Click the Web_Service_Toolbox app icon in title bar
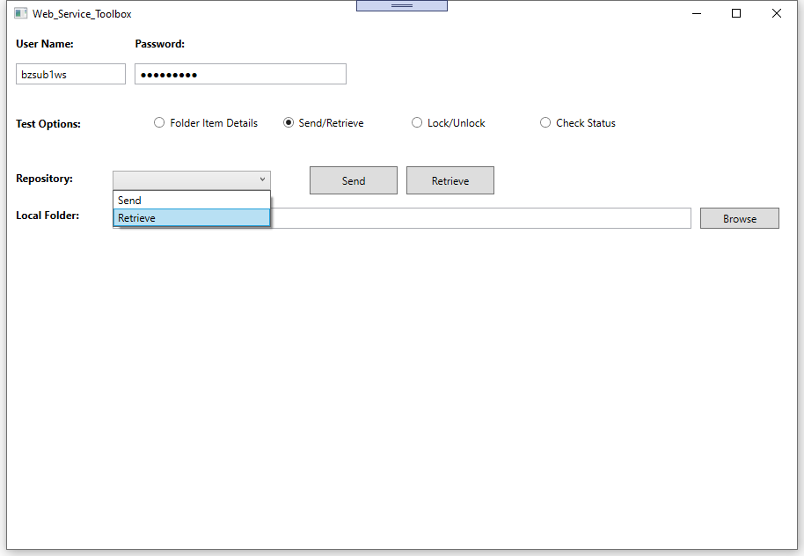This screenshot has width=804, height=556. coord(20,14)
